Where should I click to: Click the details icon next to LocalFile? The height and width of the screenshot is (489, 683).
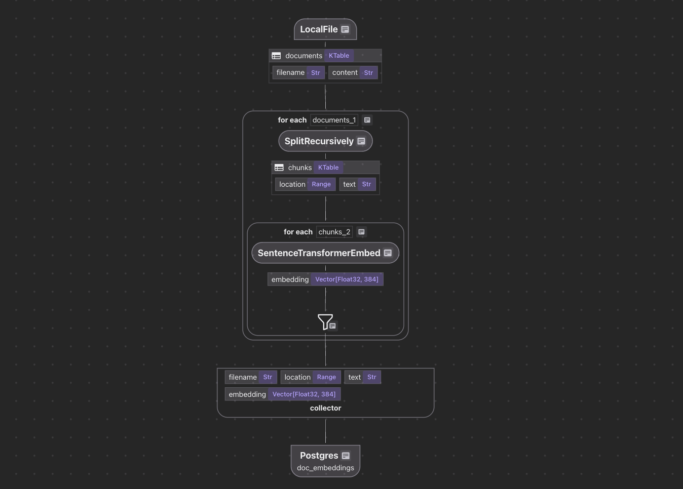(x=345, y=29)
